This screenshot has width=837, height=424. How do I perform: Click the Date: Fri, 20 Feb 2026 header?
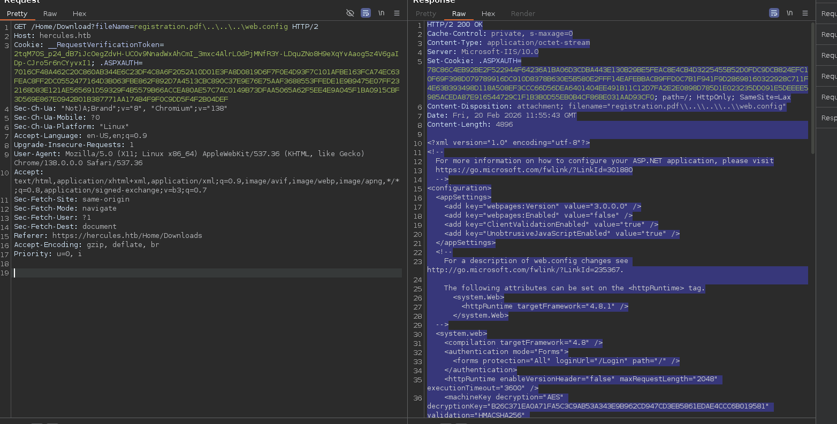502,115
